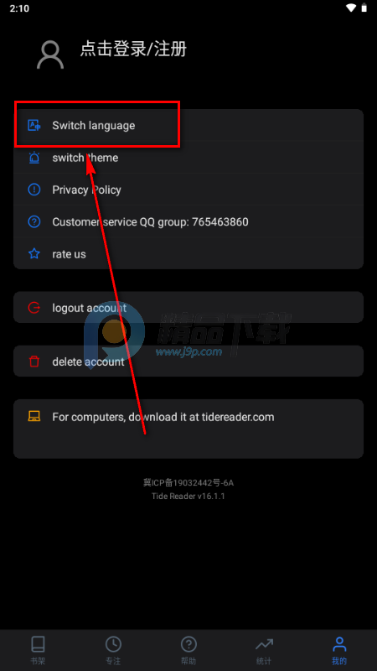Tap the red logout arrow icon
Screen dimensions: 377x671
coord(34,308)
